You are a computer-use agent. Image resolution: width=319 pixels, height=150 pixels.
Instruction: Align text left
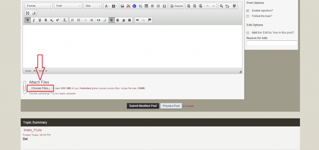coord(112,20)
